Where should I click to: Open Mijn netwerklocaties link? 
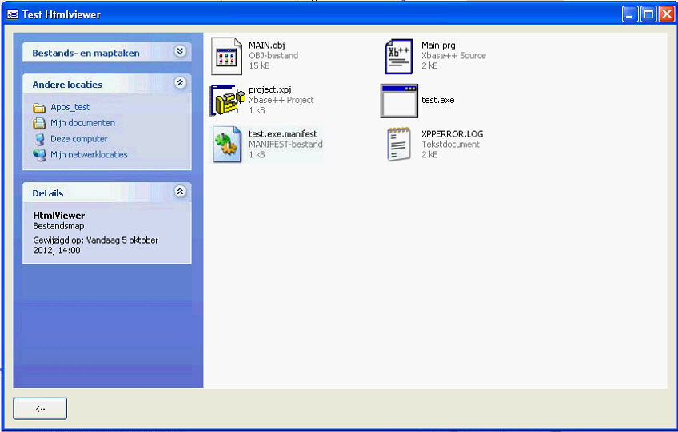coord(89,155)
